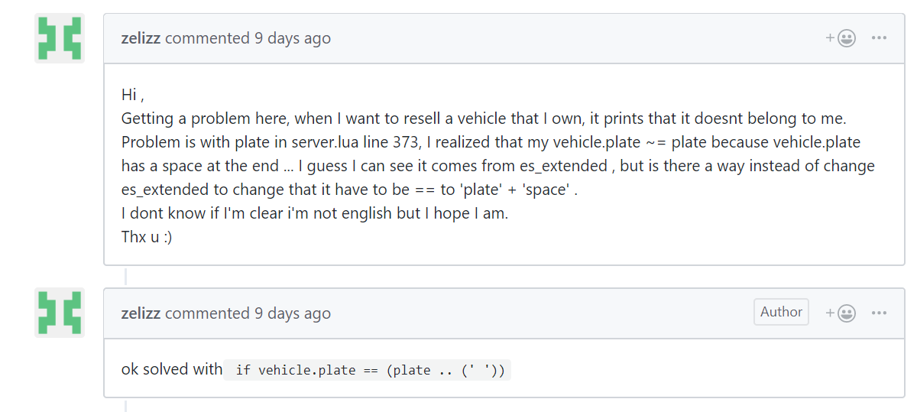
Task: Open zelizz's profile from the second comment header
Action: [141, 313]
